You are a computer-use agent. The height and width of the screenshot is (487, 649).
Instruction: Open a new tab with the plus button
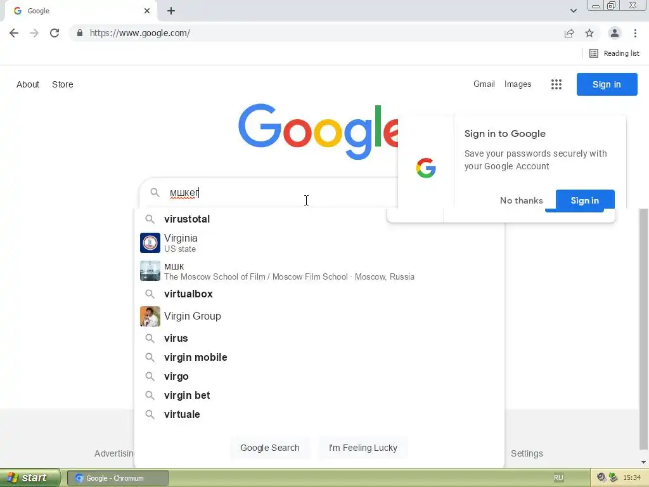[x=171, y=11]
